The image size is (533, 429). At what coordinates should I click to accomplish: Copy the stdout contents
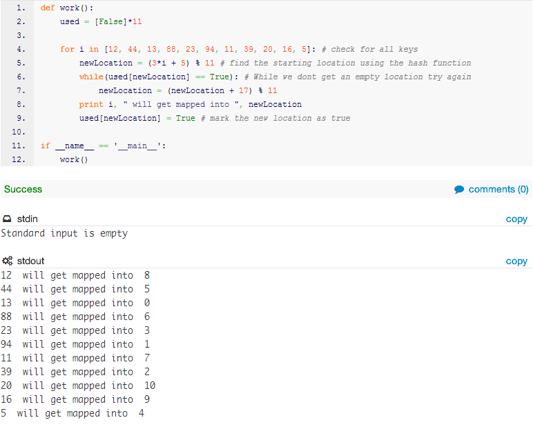516,261
